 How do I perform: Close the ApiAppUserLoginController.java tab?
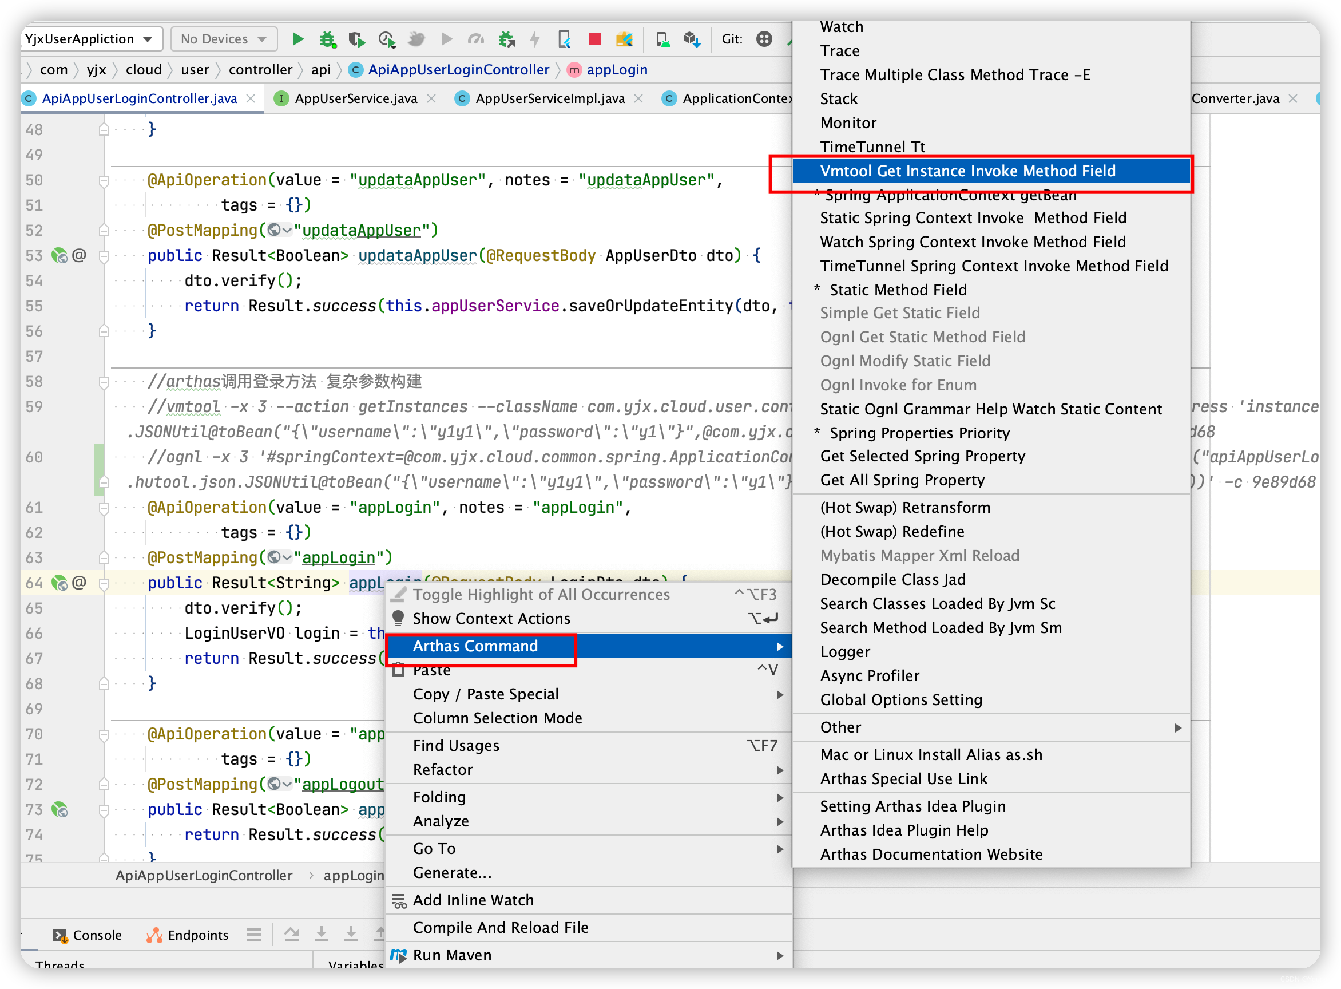(x=251, y=99)
